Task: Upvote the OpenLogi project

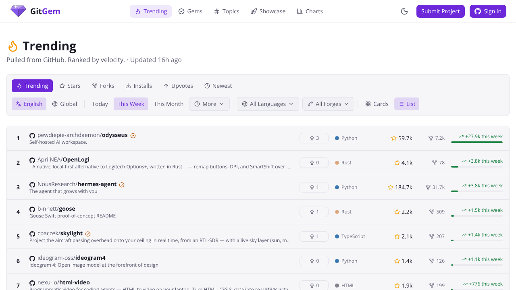Action: 314,163
